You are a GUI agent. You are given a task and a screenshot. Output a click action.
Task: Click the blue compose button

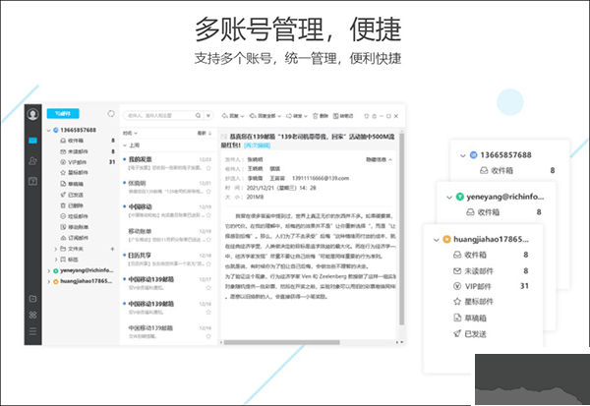tap(63, 113)
